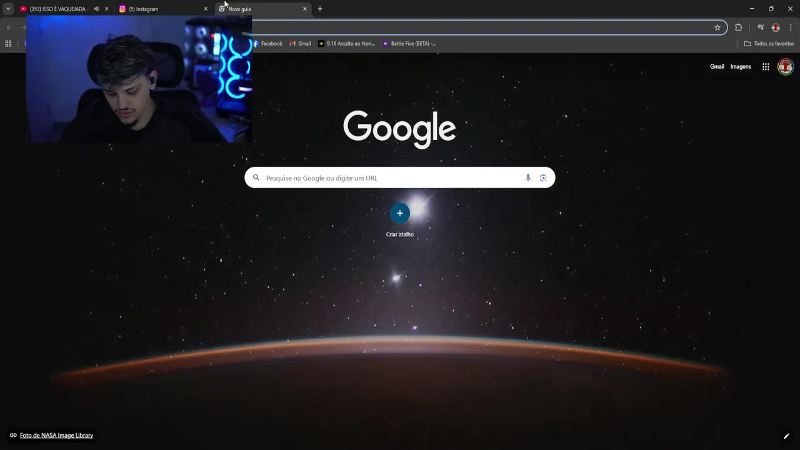Open the Foto de NASA Image Library link

pyautogui.click(x=56, y=435)
